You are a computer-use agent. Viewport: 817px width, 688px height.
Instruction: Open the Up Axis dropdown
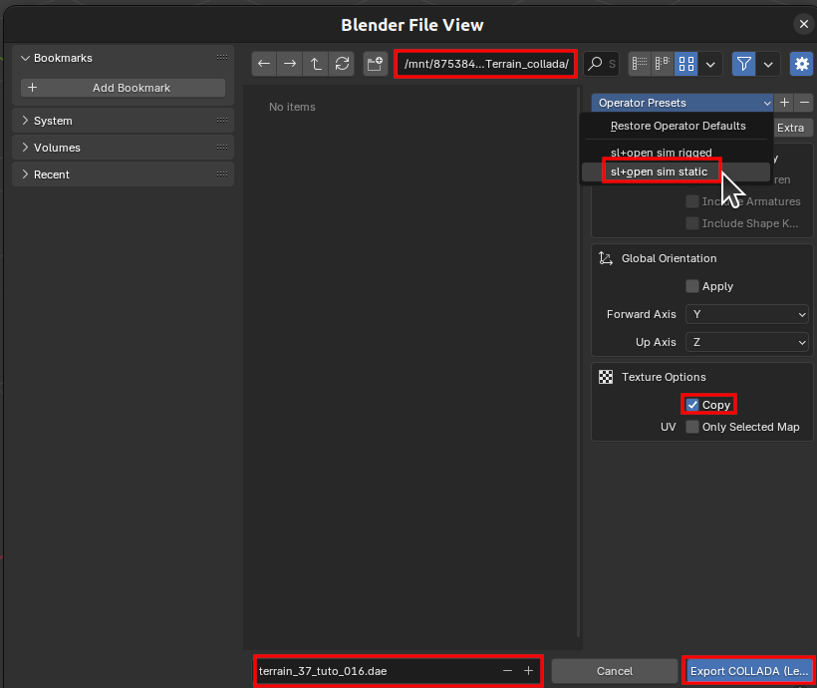click(x=747, y=342)
